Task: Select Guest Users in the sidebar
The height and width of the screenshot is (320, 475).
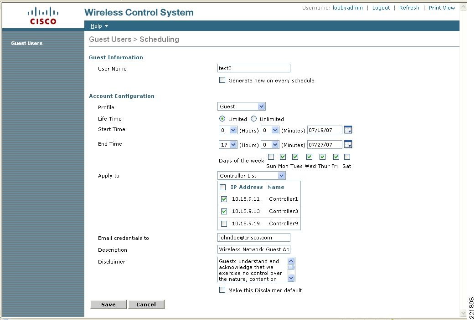Action: click(26, 43)
